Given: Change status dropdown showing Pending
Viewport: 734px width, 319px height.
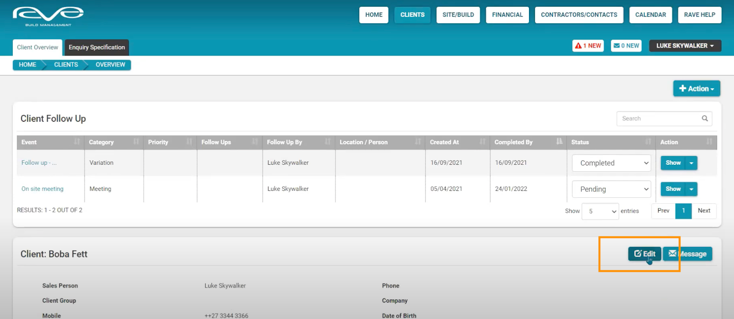Looking at the screenshot, I should point(611,189).
